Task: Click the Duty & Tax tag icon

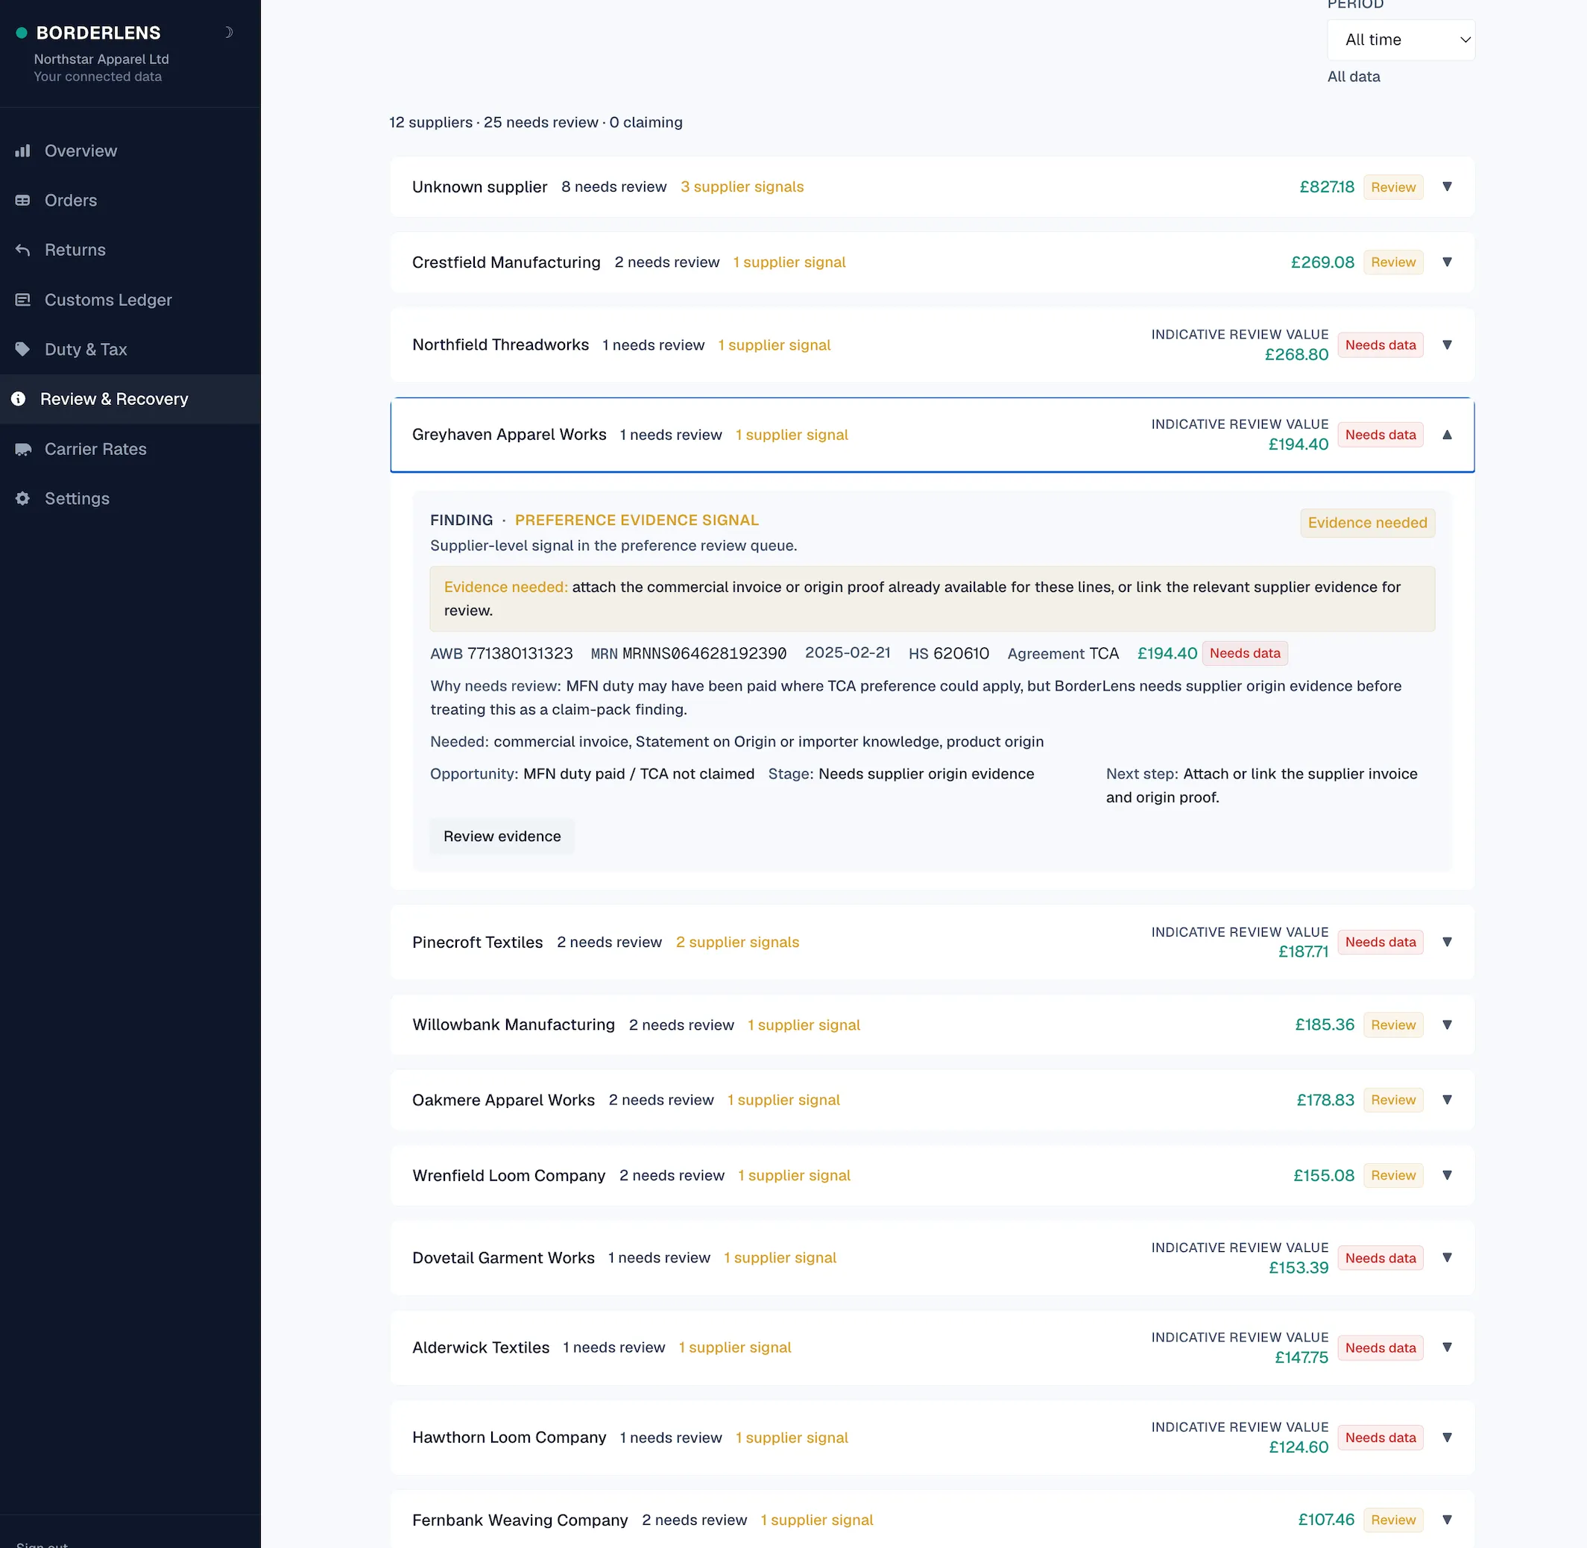Action: (x=23, y=350)
